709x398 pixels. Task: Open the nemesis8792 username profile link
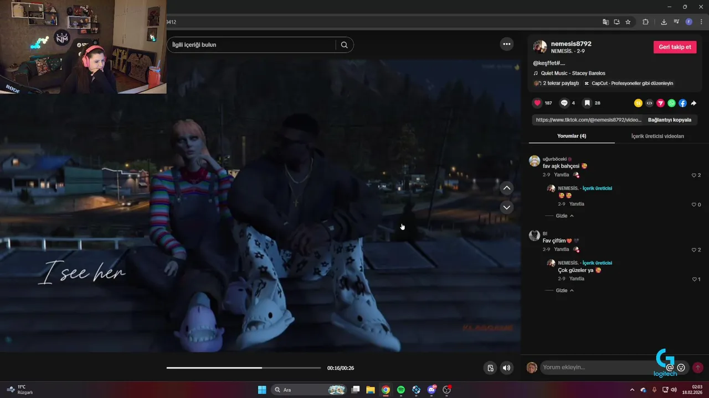571,44
